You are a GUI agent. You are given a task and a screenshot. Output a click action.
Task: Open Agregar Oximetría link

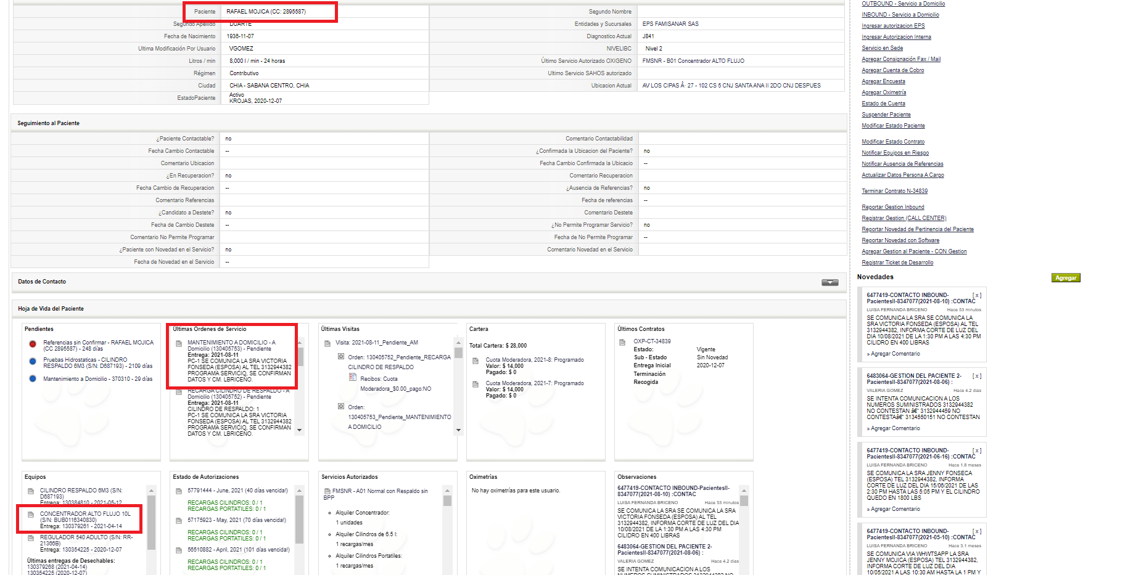[x=884, y=92]
